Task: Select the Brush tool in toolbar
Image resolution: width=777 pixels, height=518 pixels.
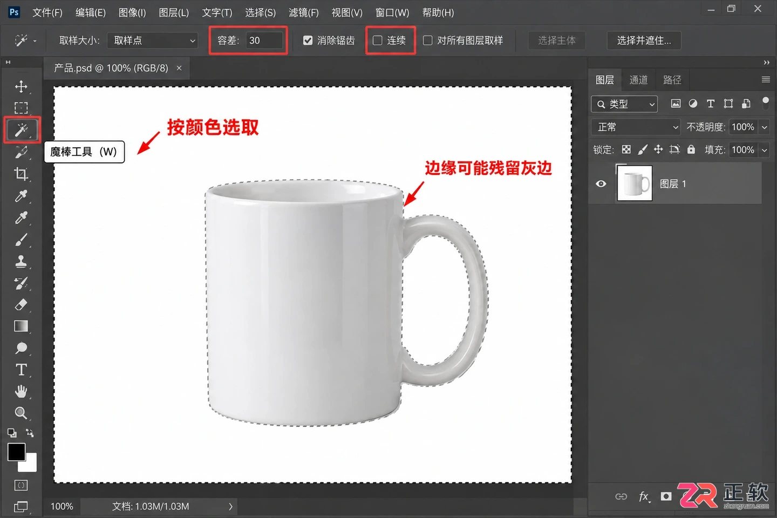Action: (21, 239)
